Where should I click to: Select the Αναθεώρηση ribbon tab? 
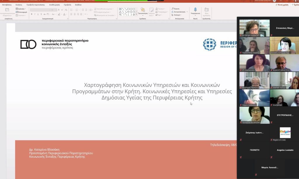(54, 5)
